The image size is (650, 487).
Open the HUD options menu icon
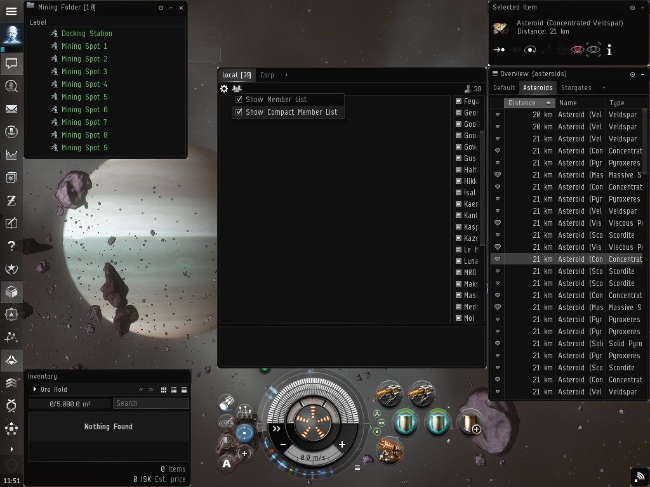pyautogui.click(x=357, y=467)
